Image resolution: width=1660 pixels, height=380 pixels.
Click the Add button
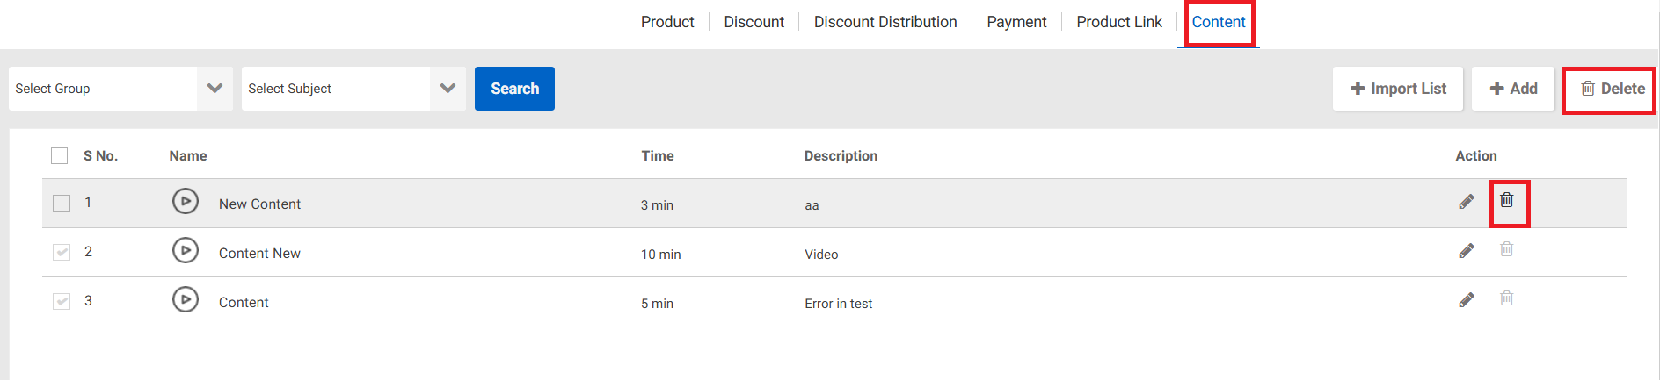click(x=1512, y=89)
